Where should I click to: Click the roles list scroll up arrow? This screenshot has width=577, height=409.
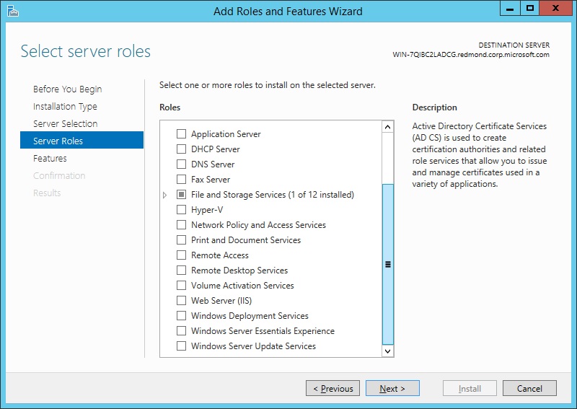pos(387,127)
